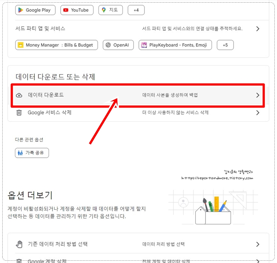277x263 pixels.
Task: Click the heading 데이터 다운로드 또는 삭제
Action: pyautogui.click(x=55, y=77)
